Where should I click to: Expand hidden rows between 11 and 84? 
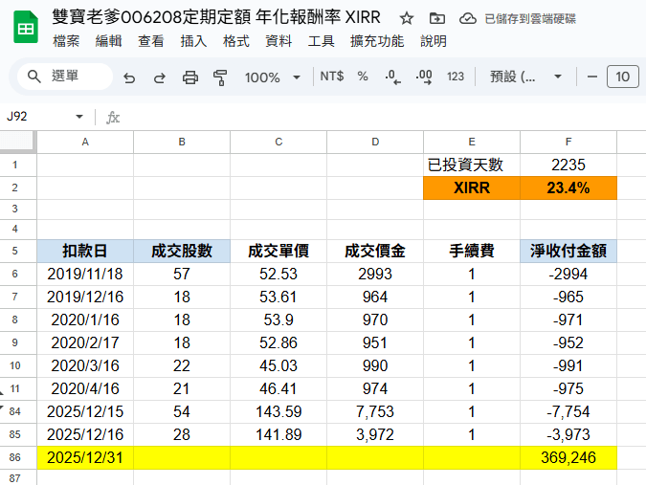(2, 400)
